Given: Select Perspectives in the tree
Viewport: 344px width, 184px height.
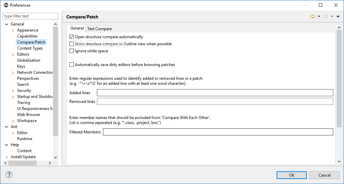Looking at the screenshot, I should 28,78.
